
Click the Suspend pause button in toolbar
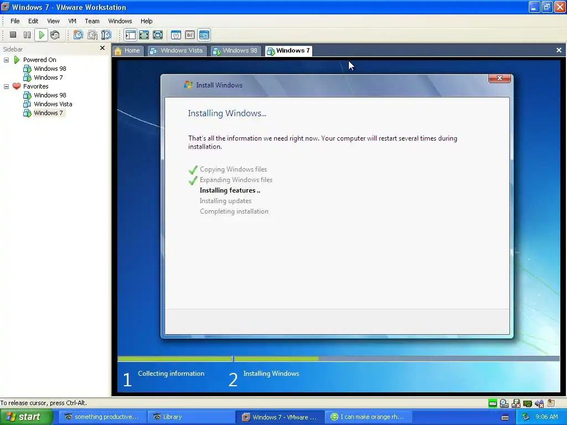[27, 35]
